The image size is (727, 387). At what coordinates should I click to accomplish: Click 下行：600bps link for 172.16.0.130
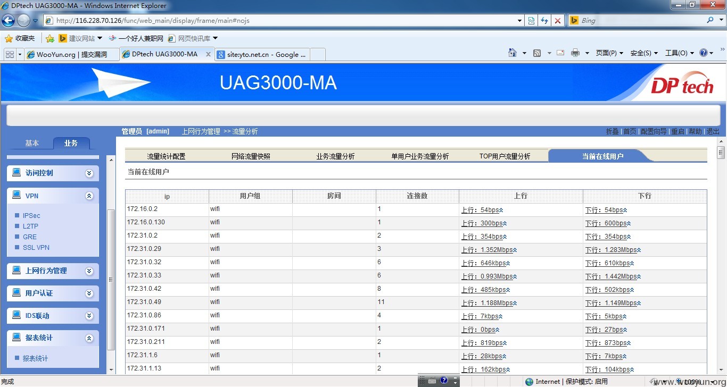pyautogui.click(x=608, y=223)
